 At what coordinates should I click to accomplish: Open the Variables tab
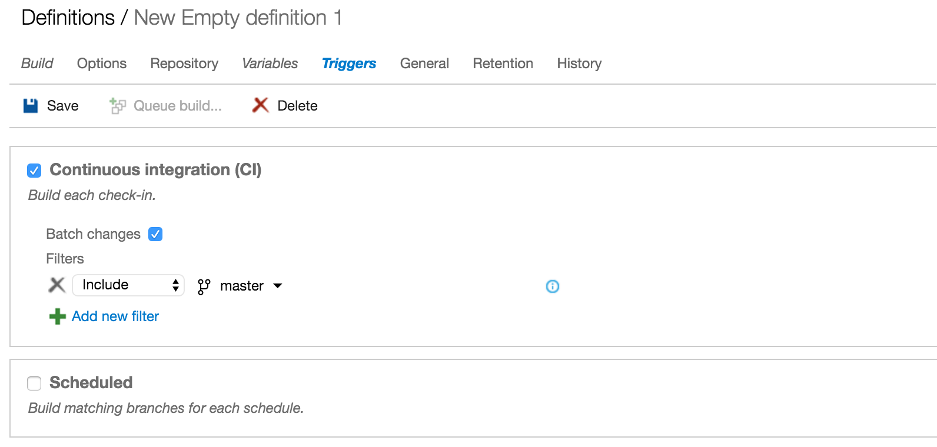(x=270, y=64)
